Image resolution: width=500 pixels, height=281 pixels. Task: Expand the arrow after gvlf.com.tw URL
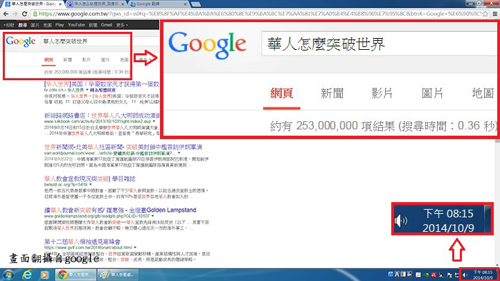[x=135, y=248]
